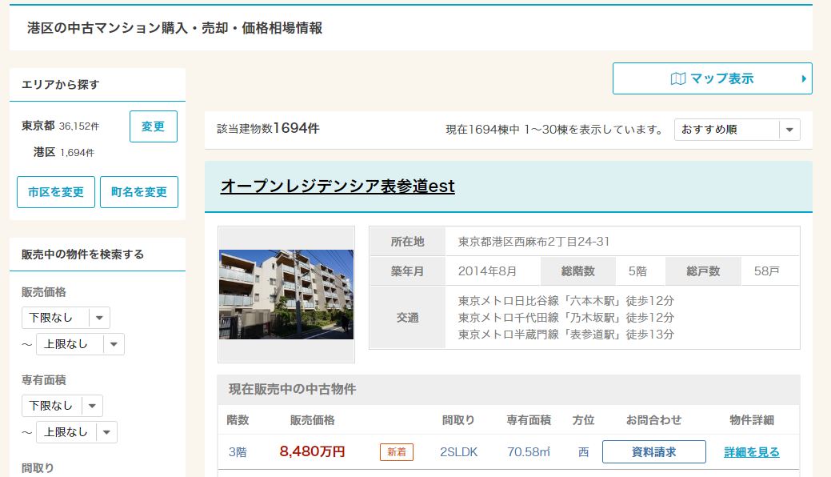Click the 販売中の物件を検索する sidebar heading

pos(82,255)
